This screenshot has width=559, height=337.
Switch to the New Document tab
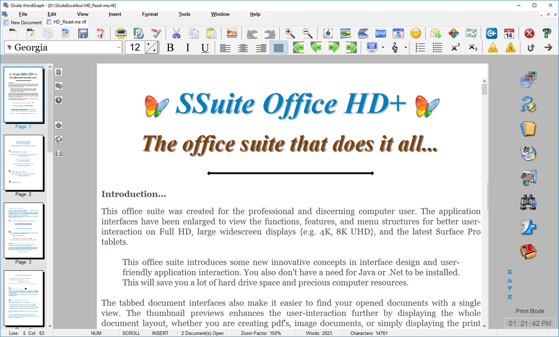(22, 22)
